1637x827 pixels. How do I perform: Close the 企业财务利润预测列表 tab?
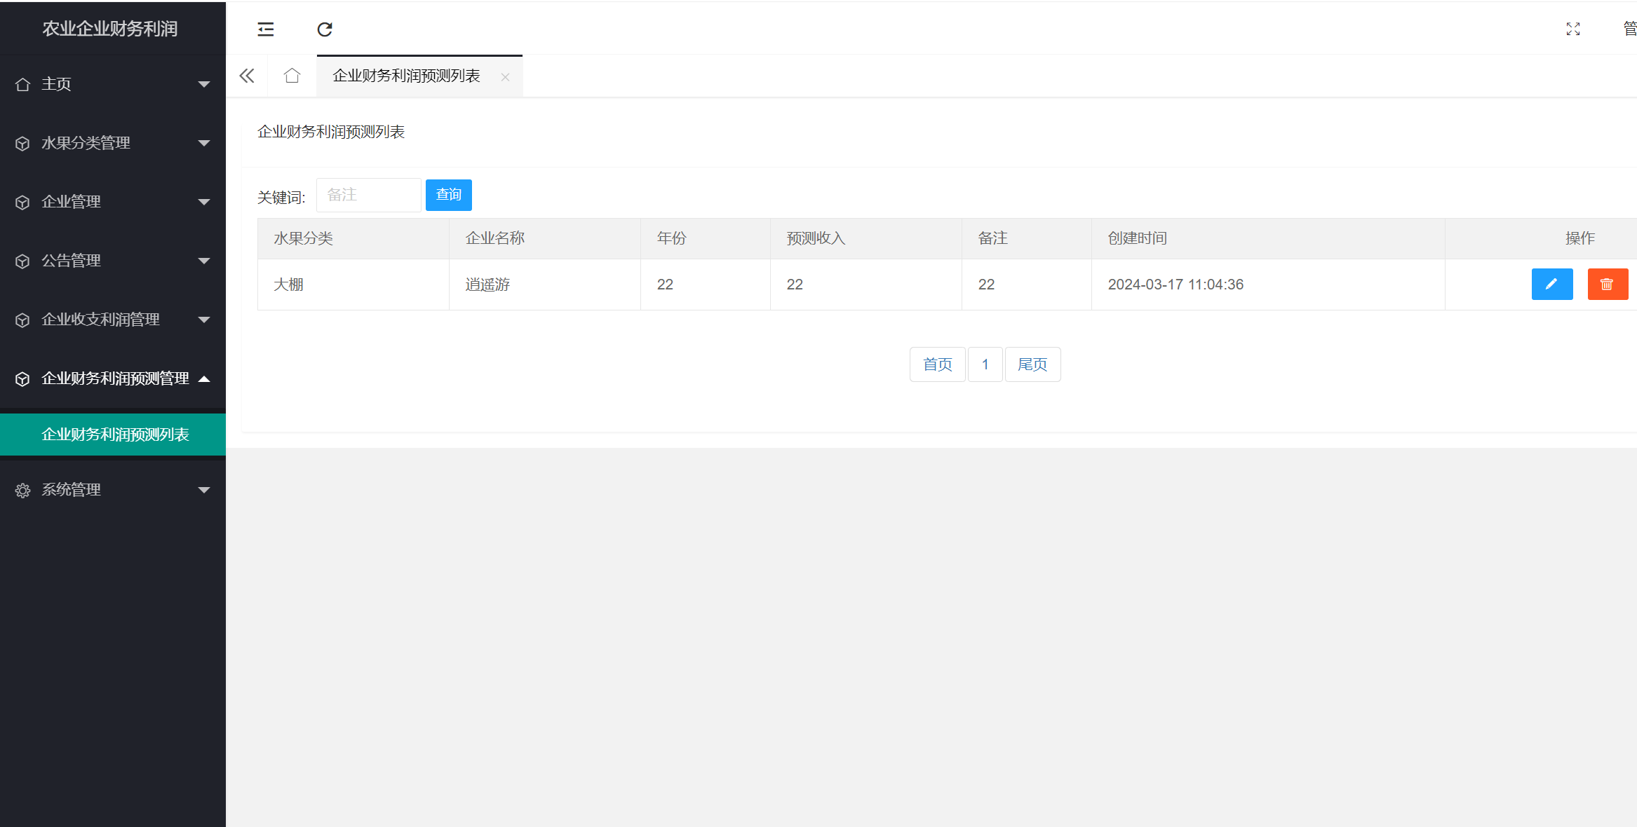(x=505, y=77)
